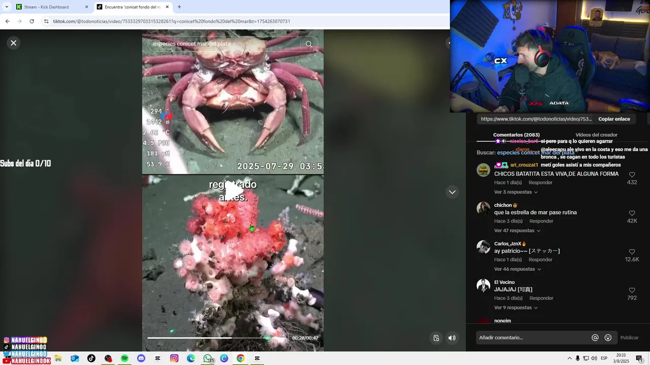Like chichon's comment with heart icon
This screenshot has width=650, height=365.
(632, 213)
